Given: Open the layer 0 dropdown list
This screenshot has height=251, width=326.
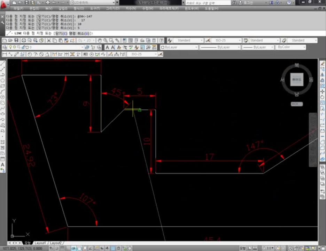Looking at the screenshot, I should point(46,47).
